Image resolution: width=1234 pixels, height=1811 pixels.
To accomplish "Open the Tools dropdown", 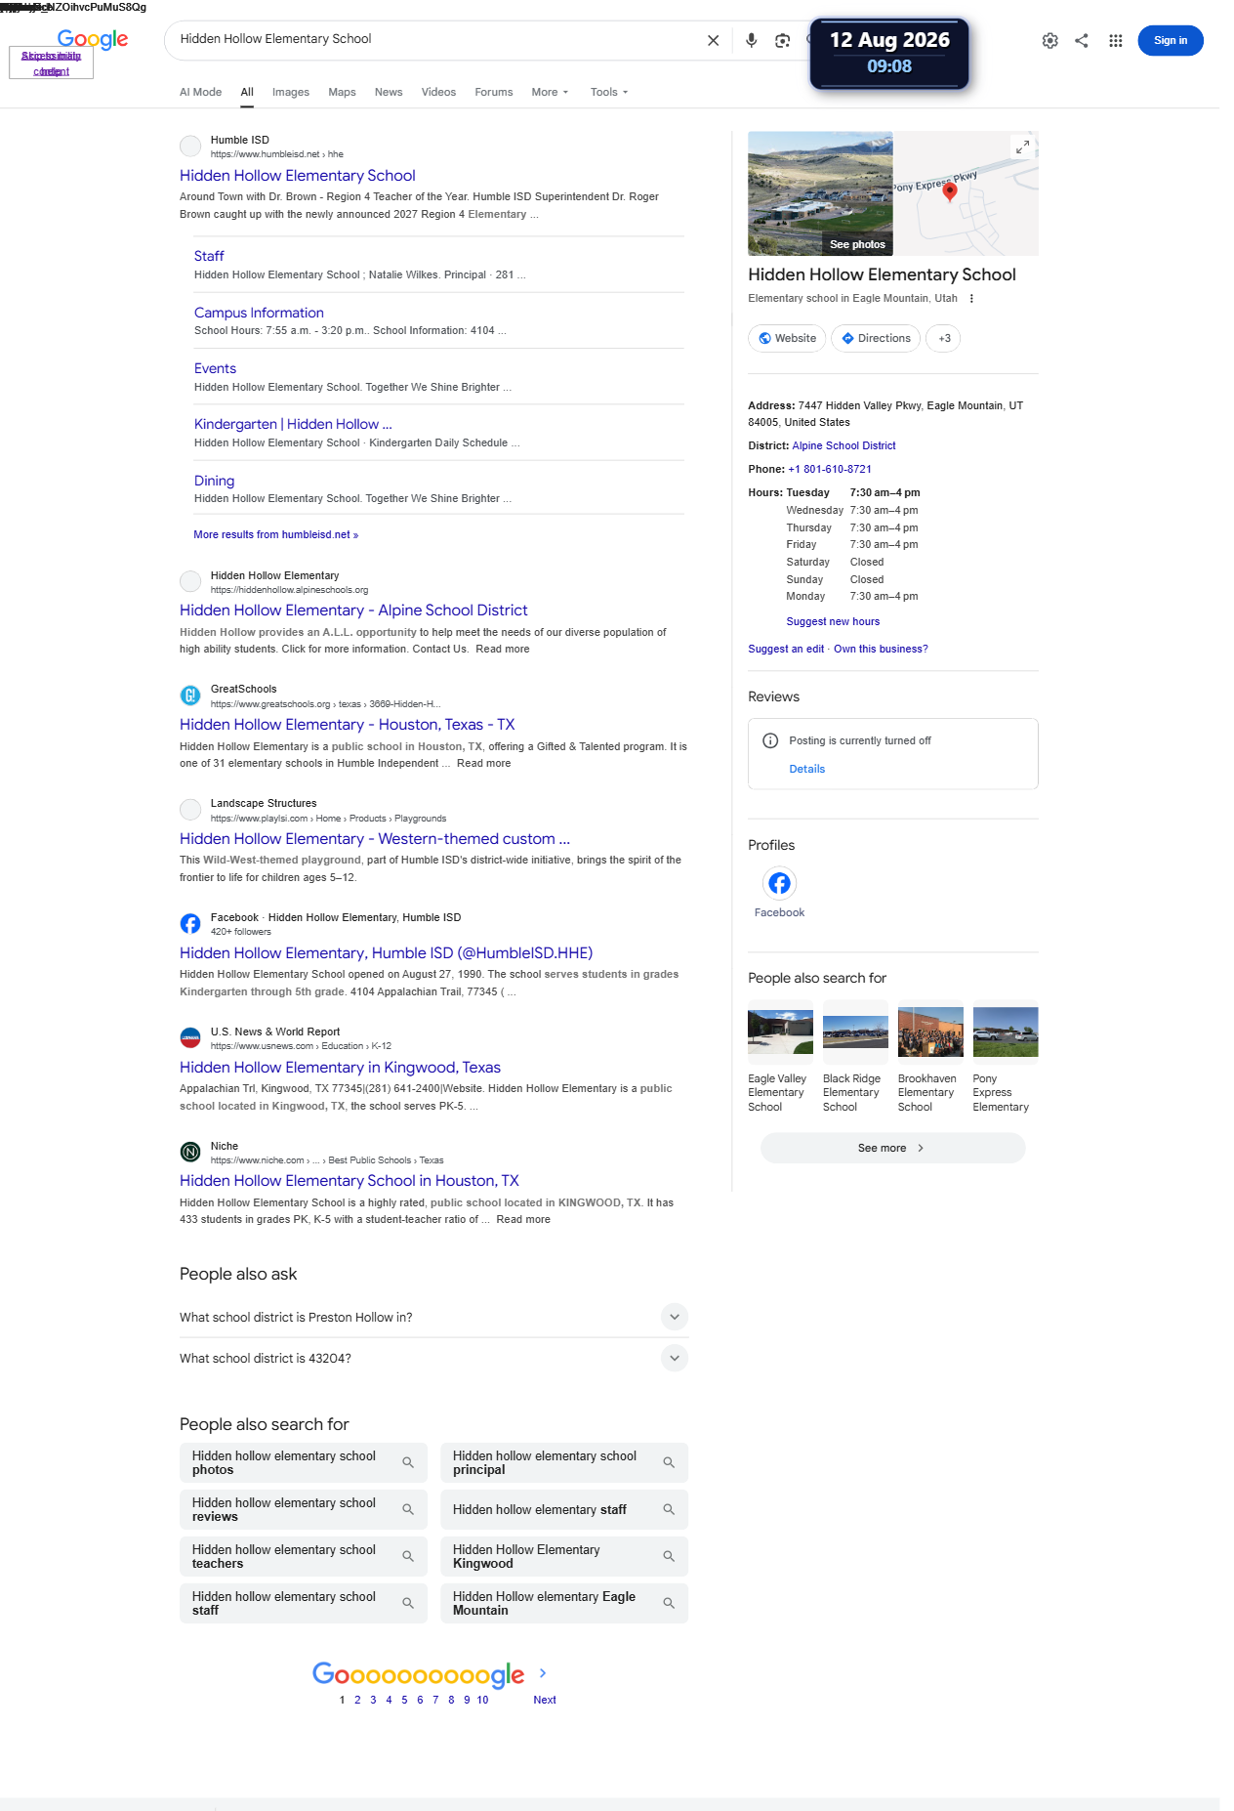I will tap(609, 92).
